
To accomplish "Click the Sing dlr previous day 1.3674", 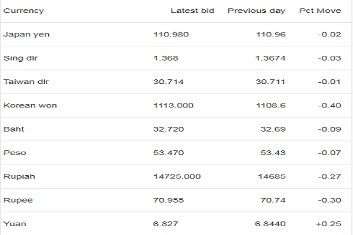I will (271, 58).
